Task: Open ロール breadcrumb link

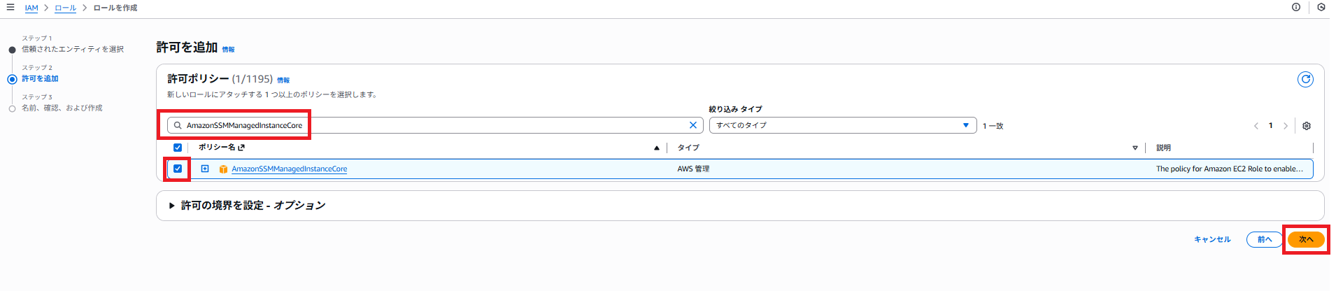Action: (x=65, y=8)
